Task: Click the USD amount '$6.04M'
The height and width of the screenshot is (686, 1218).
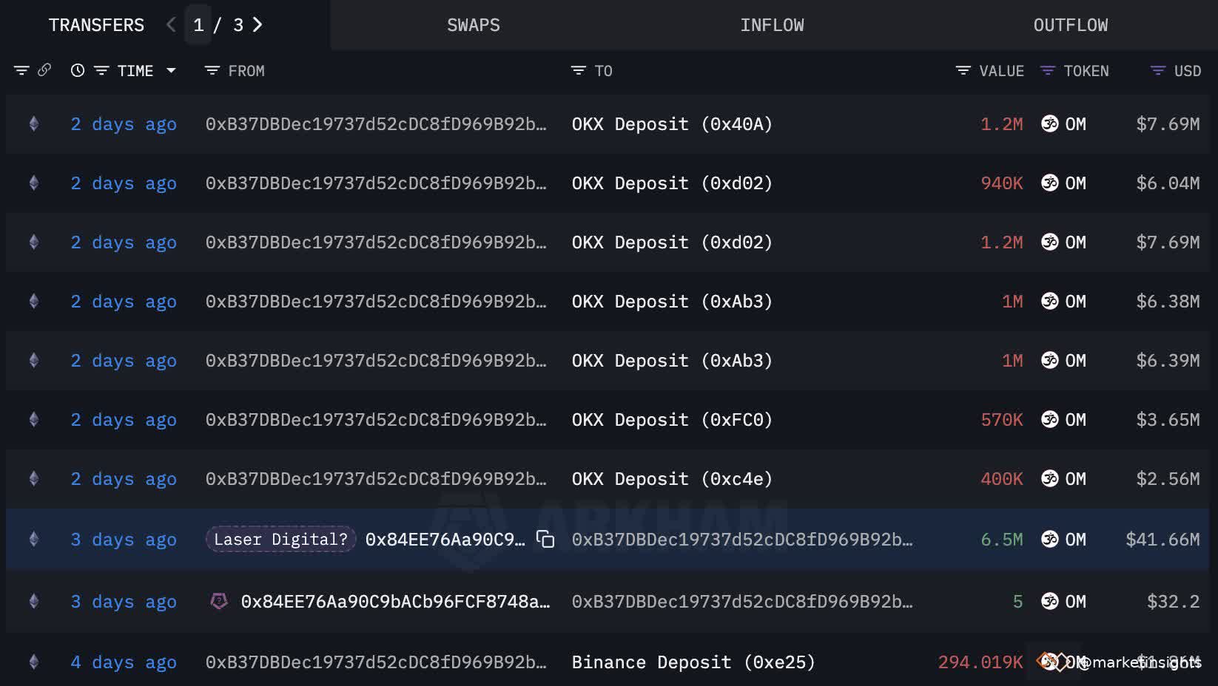Action: [1168, 183]
